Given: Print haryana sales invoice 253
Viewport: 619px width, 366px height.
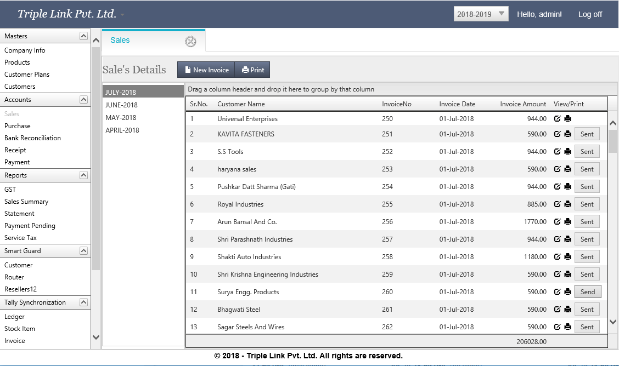Looking at the screenshot, I should [567, 169].
